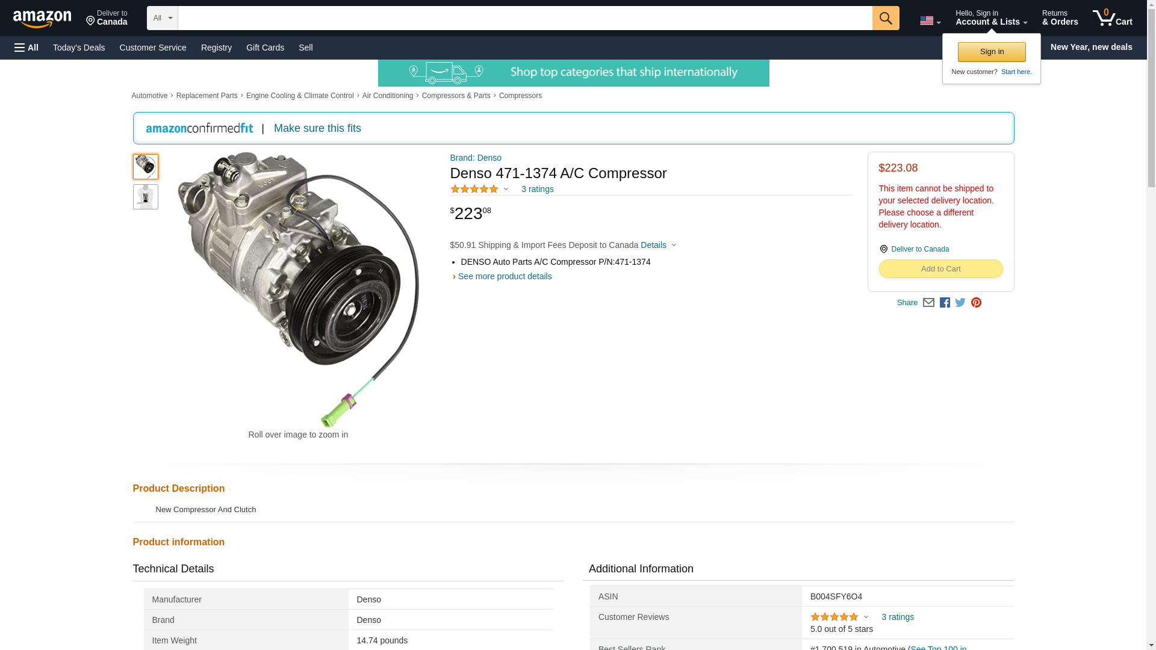
Task: Share on Twitter icon
Action: click(960, 303)
